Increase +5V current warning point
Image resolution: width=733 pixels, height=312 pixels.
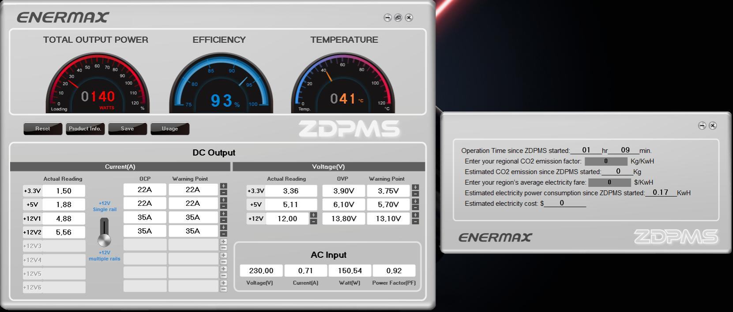pyautogui.click(x=224, y=200)
